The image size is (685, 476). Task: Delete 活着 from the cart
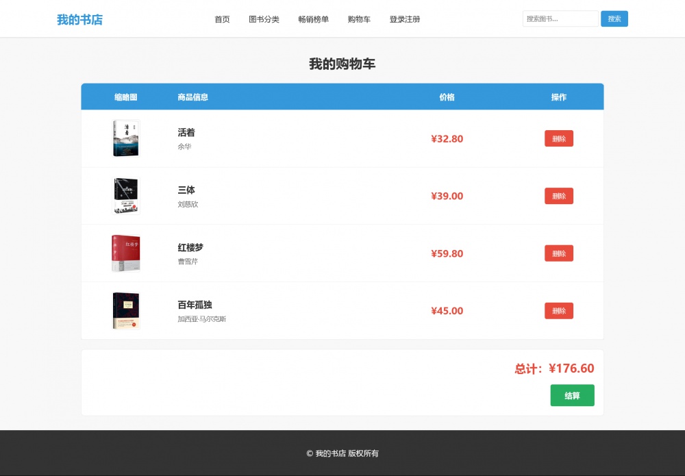pyautogui.click(x=558, y=138)
